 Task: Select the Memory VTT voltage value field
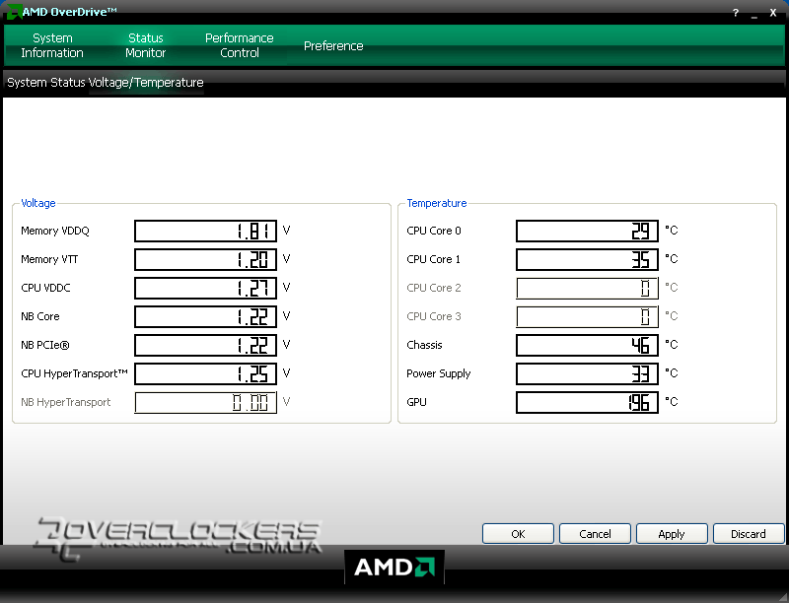tap(205, 260)
